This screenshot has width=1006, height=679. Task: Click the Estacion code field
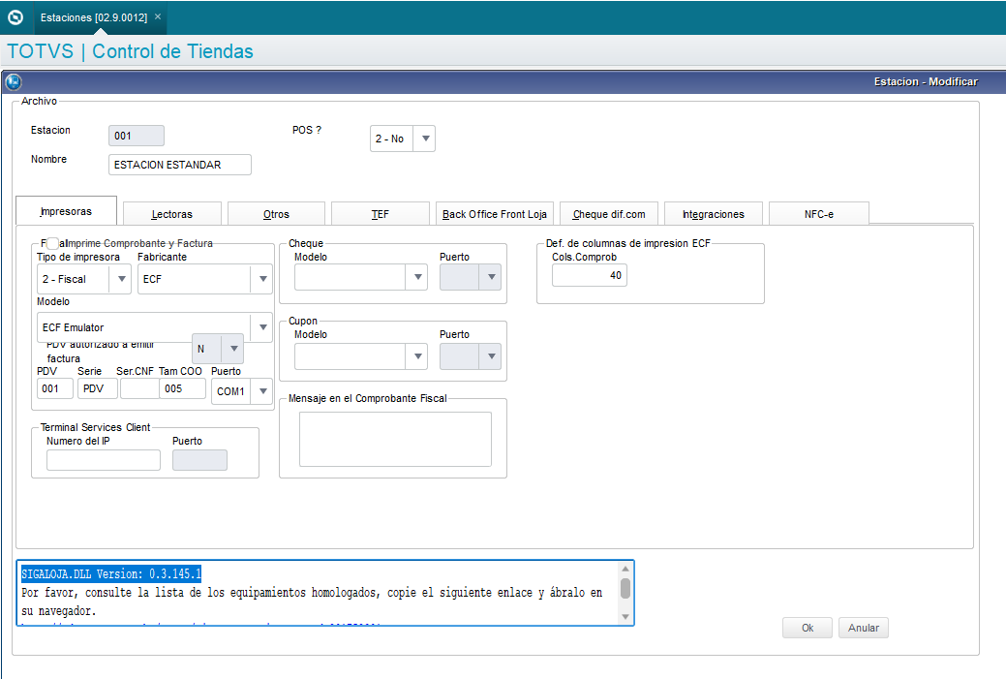(x=136, y=136)
